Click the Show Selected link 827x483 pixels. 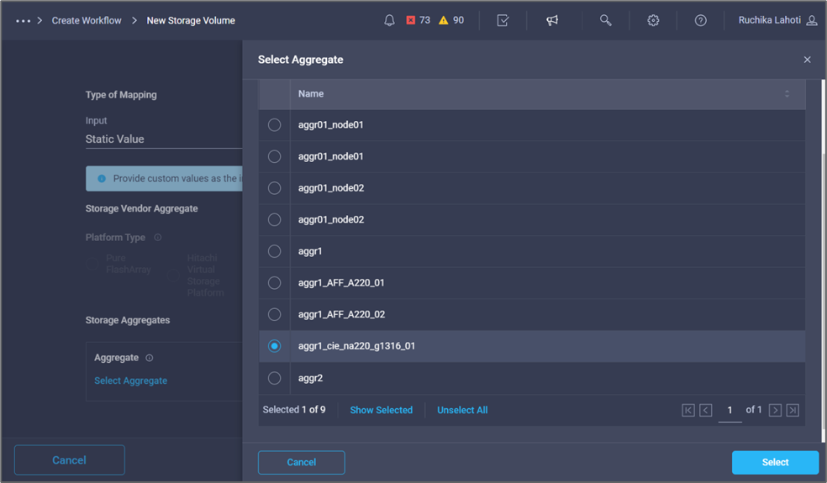pos(381,410)
